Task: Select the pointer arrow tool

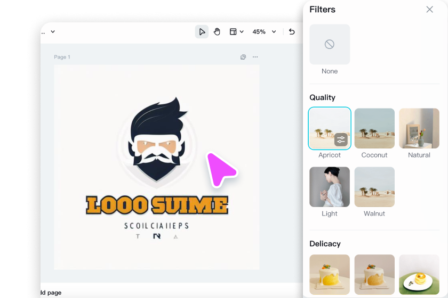Action: 202,31
